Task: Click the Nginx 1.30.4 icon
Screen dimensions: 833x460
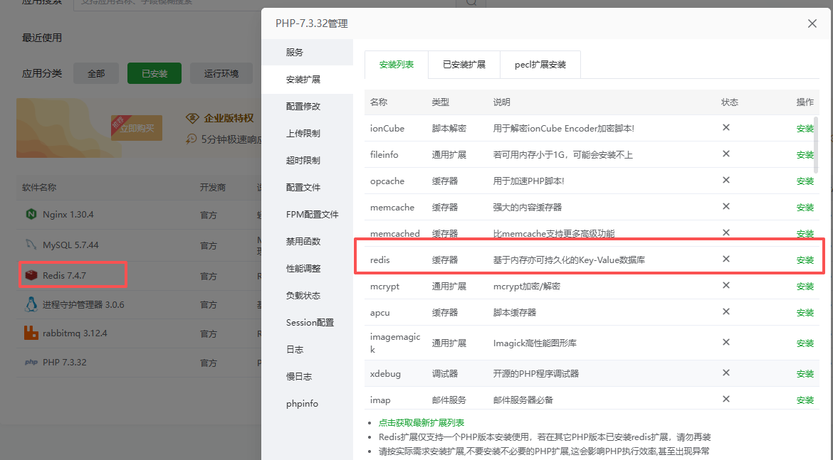Action: point(31,214)
